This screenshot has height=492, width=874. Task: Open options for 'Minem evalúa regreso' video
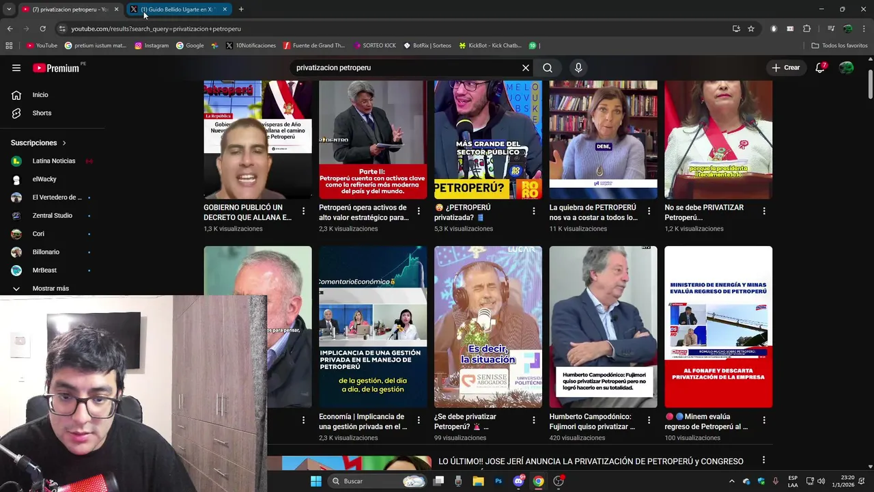[764, 420]
